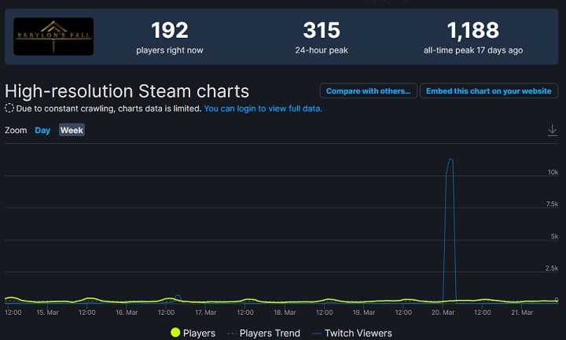Click the 192 players right now stat
Image resolution: width=566 pixels, height=340 pixels.
click(170, 31)
